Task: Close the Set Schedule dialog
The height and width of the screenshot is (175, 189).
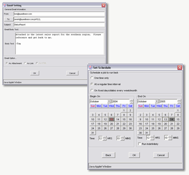Action: coord(179,68)
